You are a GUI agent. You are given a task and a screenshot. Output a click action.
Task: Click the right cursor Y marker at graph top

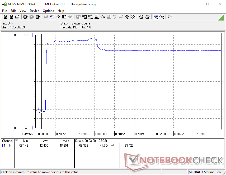click(222, 34)
